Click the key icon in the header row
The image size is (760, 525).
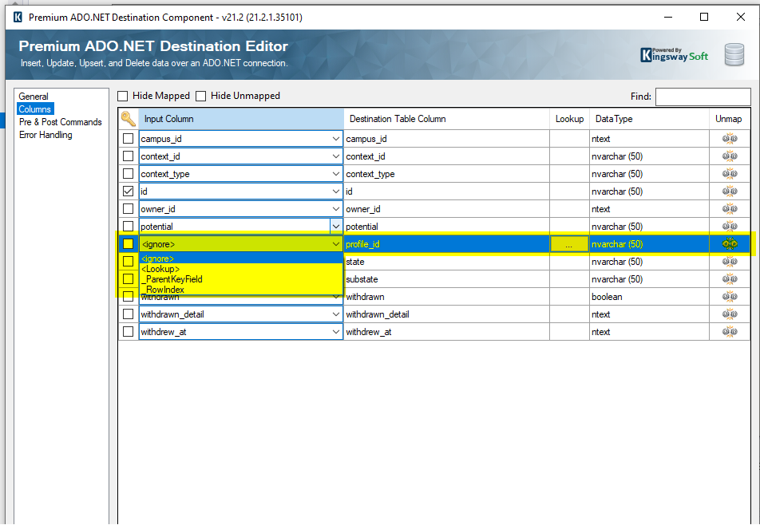tap(129, 119)
